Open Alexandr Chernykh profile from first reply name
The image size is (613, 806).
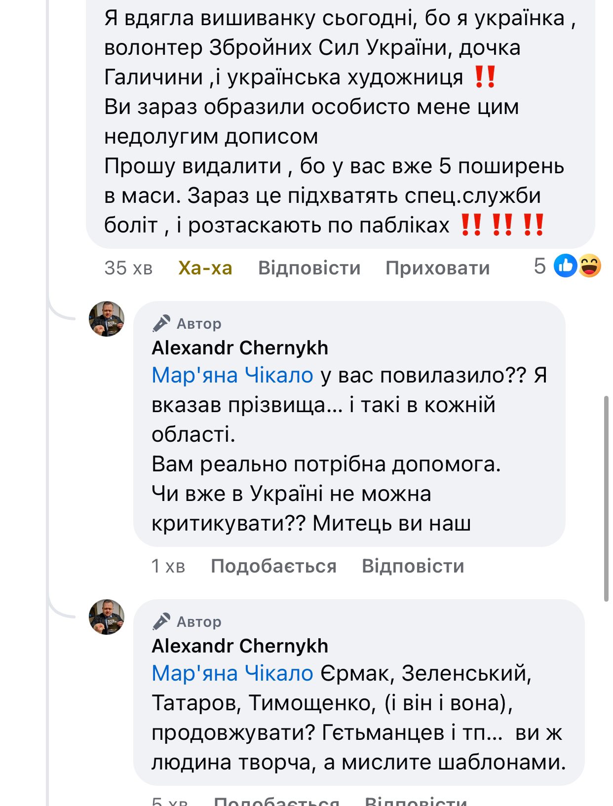click(x=240, y=348)
